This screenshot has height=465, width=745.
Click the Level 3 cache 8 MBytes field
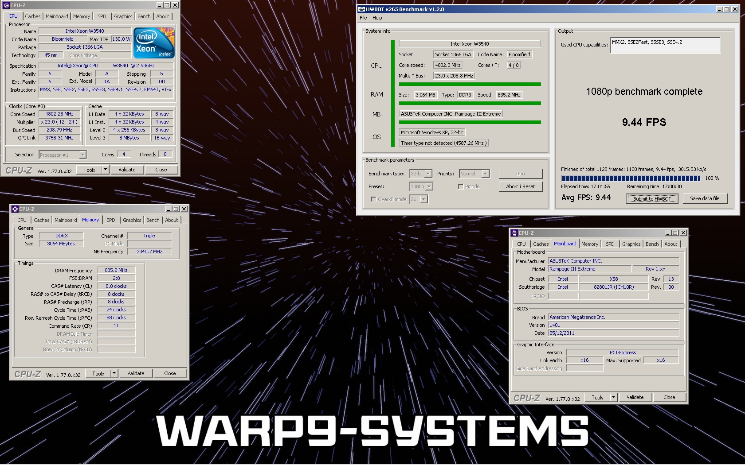pyautogui.click(x=129, y=138)
